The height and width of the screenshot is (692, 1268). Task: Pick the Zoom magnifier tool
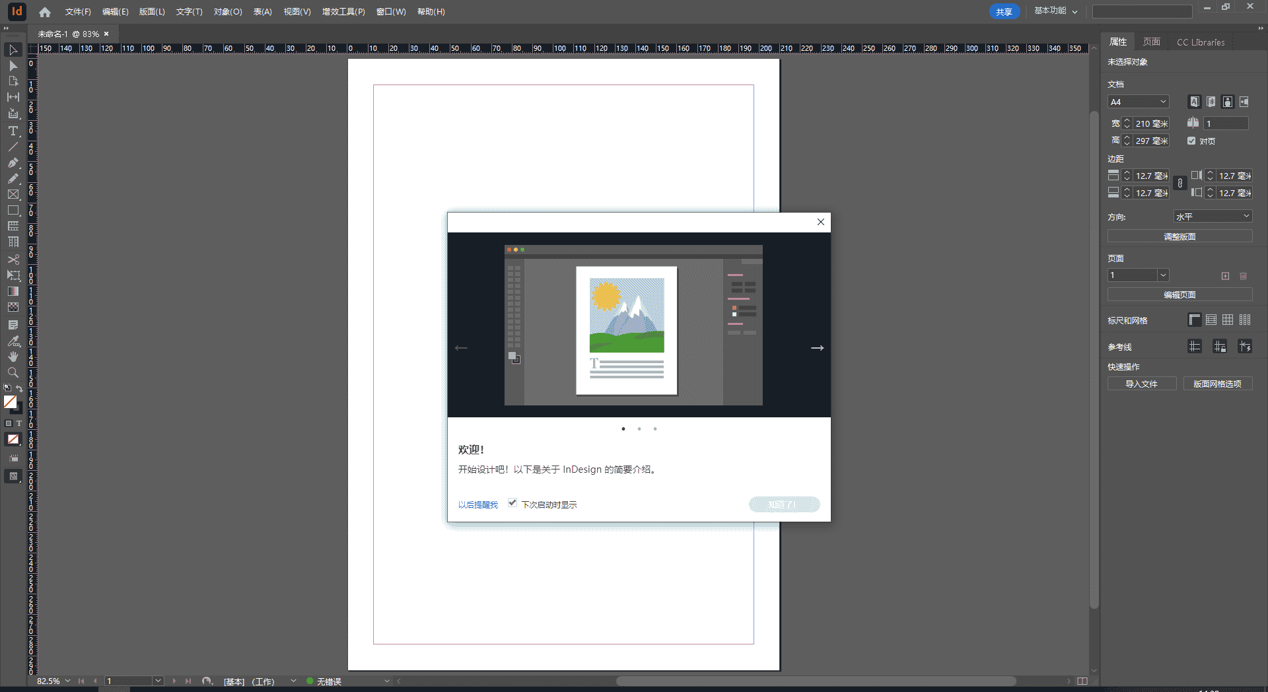pyautogui.click(x=13, y=372)
